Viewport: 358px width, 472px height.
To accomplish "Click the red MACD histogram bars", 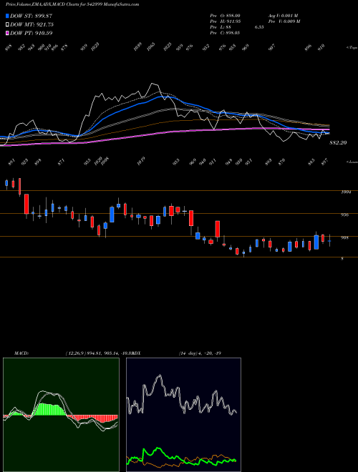I will coord(92,418).
